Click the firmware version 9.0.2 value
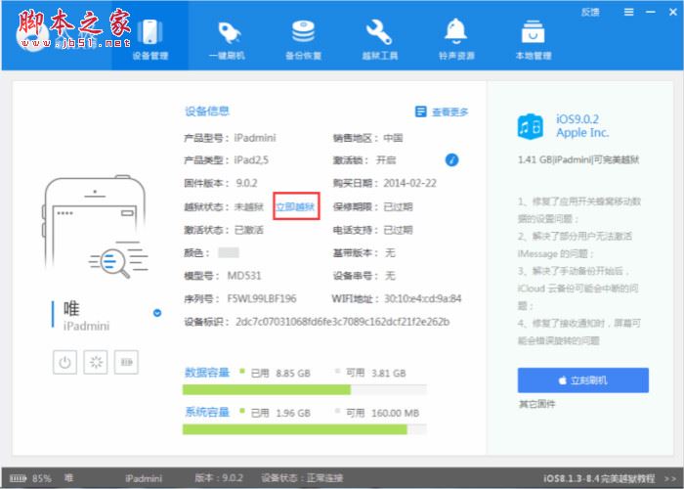The image size is (684, 489). pyautogui.click(x=247, y=183)
